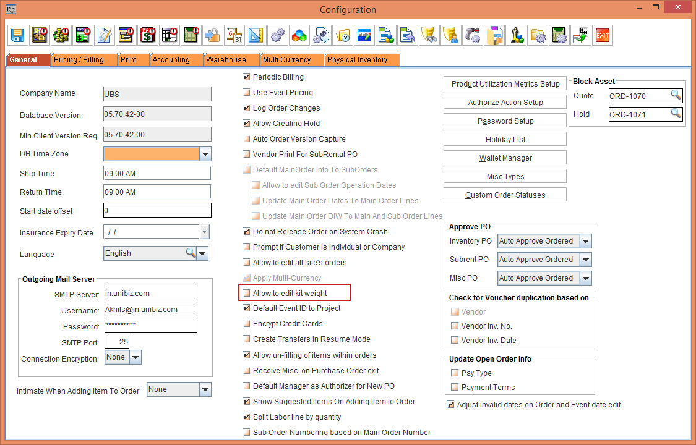Open the Inventory PO approval dropdown

click(585, 241)
